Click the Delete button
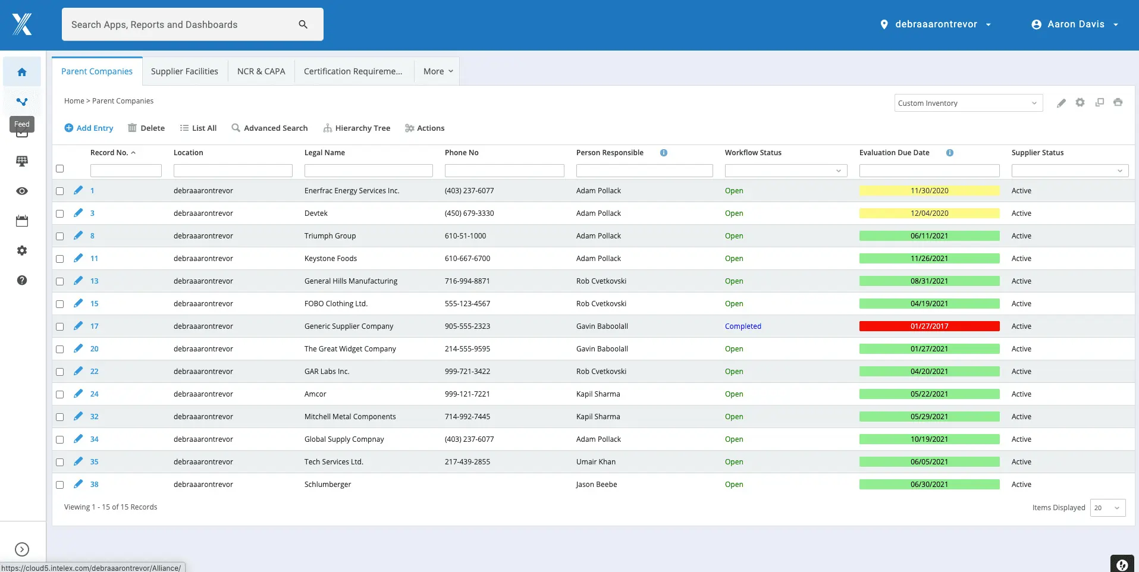Screen dimensions: 1139x572 (x=146, y=128)
